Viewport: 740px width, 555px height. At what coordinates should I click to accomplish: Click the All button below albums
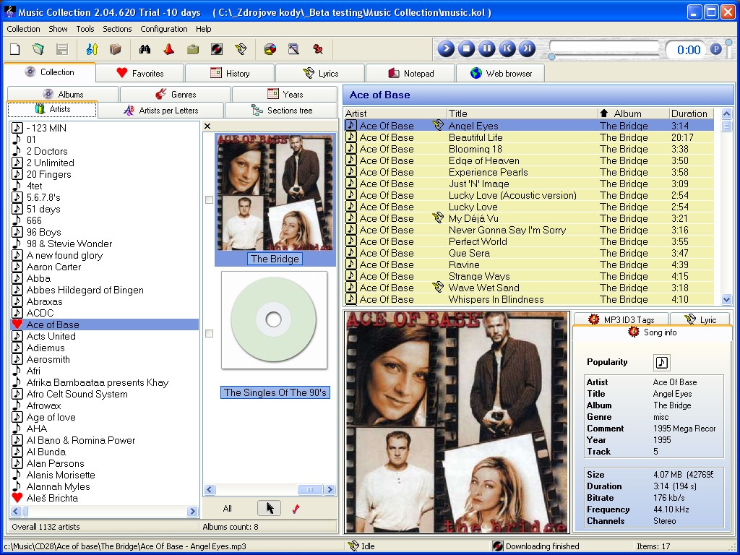228,508
